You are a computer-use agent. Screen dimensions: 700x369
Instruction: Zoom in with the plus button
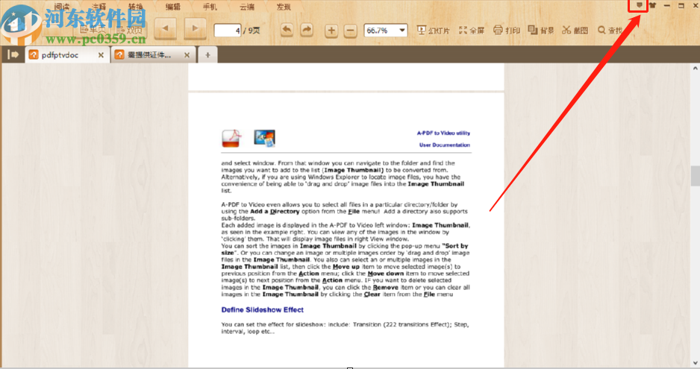tap(331, 31)
